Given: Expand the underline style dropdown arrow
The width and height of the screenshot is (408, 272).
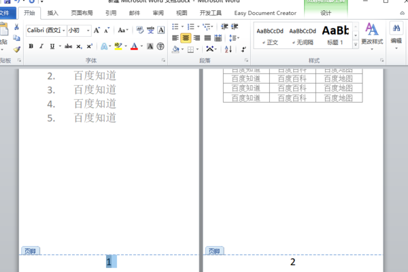Looking at the screenshot, I should (x=60, y=46).
